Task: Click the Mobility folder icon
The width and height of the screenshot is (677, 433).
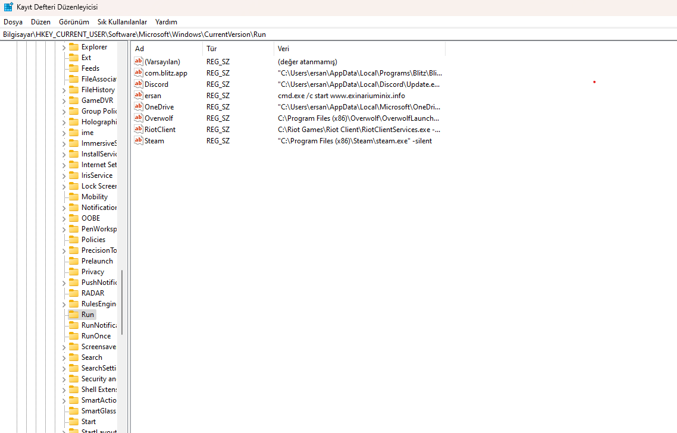Action: [74, 196]
